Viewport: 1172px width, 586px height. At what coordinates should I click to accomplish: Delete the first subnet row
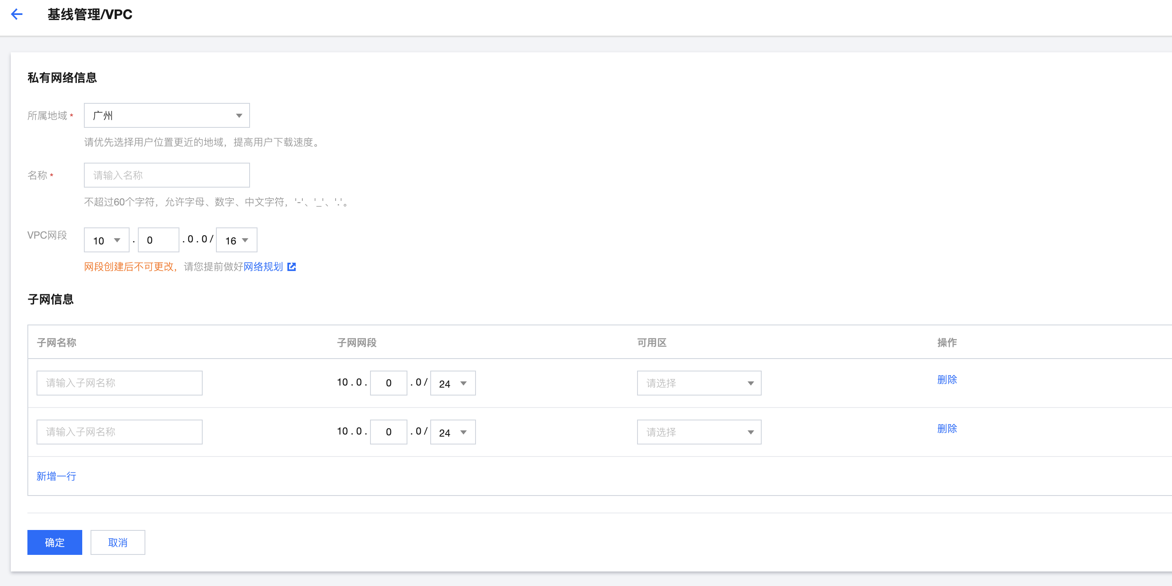point(947,380)
